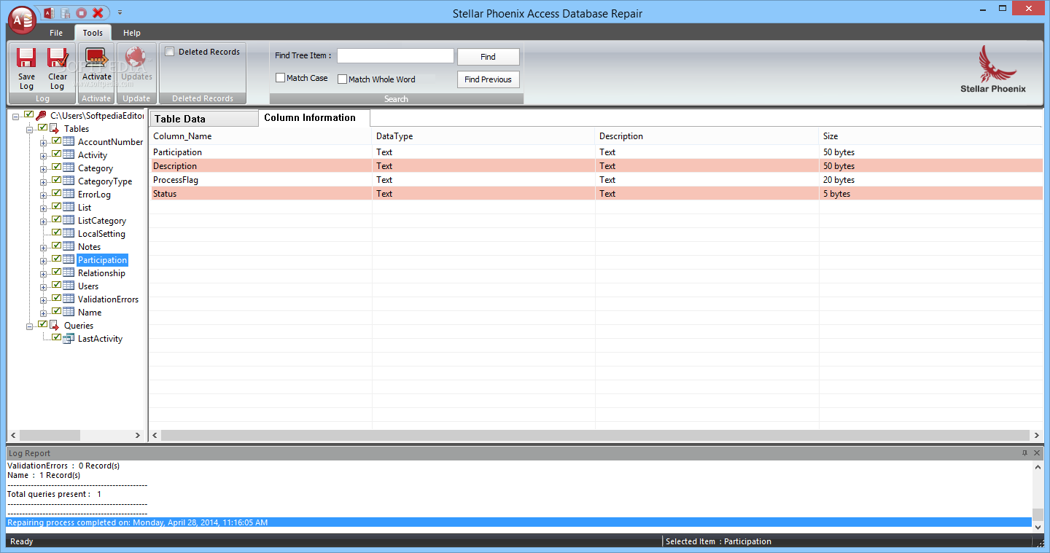The height and width of the screenshot is (553, 1050).
Task: Uncheck the ListCategory table checkbox
Action: [56, 220]
